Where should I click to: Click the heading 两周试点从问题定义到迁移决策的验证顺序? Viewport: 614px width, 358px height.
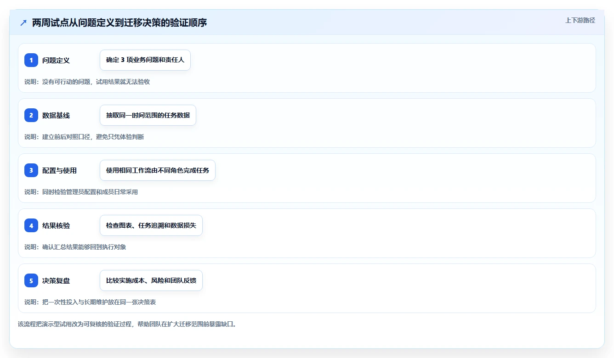click(x=119, y=23)
